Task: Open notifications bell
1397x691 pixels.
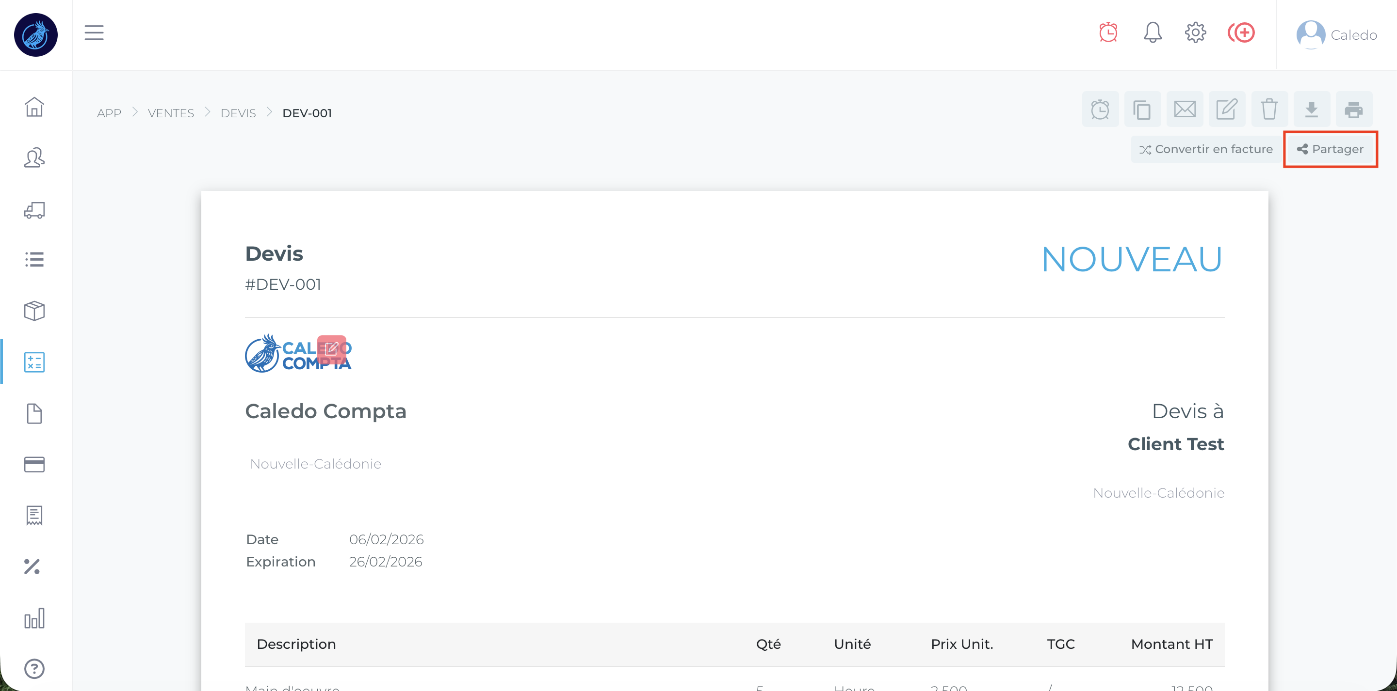Action: point(1152,32)
